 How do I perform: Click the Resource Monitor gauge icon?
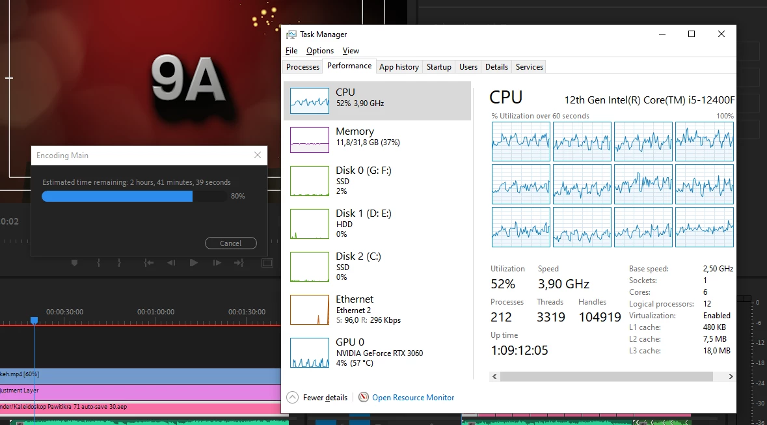pos(364,397)
